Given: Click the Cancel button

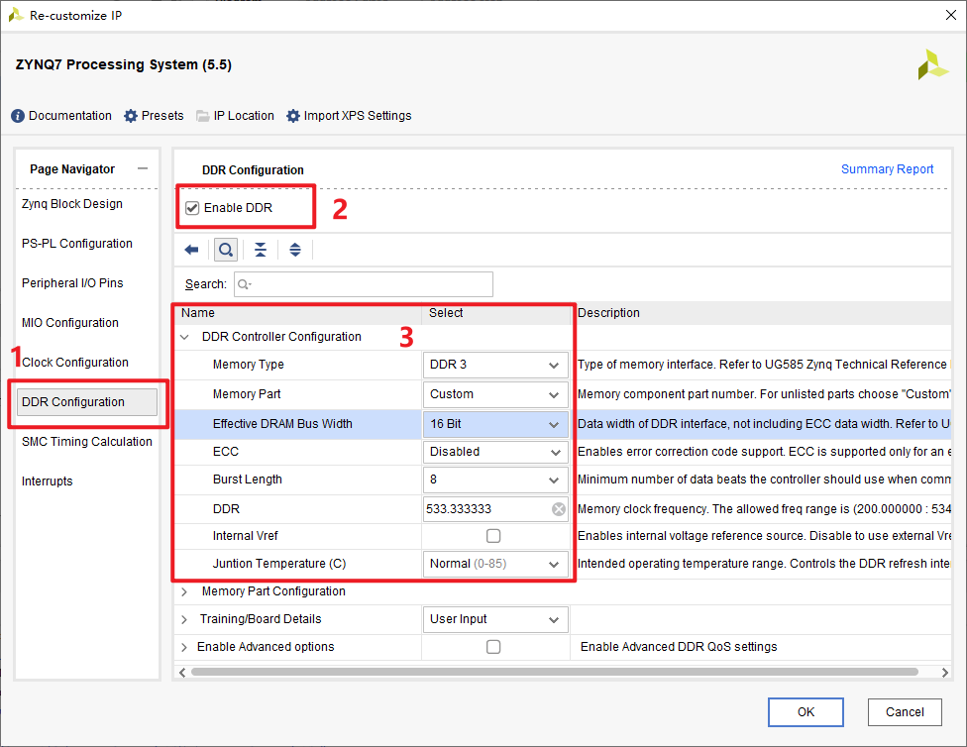Looking at the screenshot, I should (x=905, y=712).
